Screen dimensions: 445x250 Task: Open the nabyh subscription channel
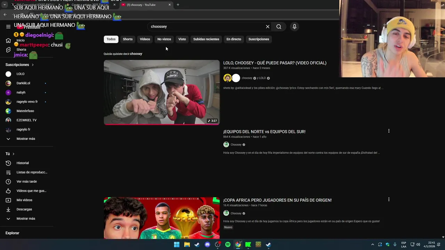click(x=26, y=92)
